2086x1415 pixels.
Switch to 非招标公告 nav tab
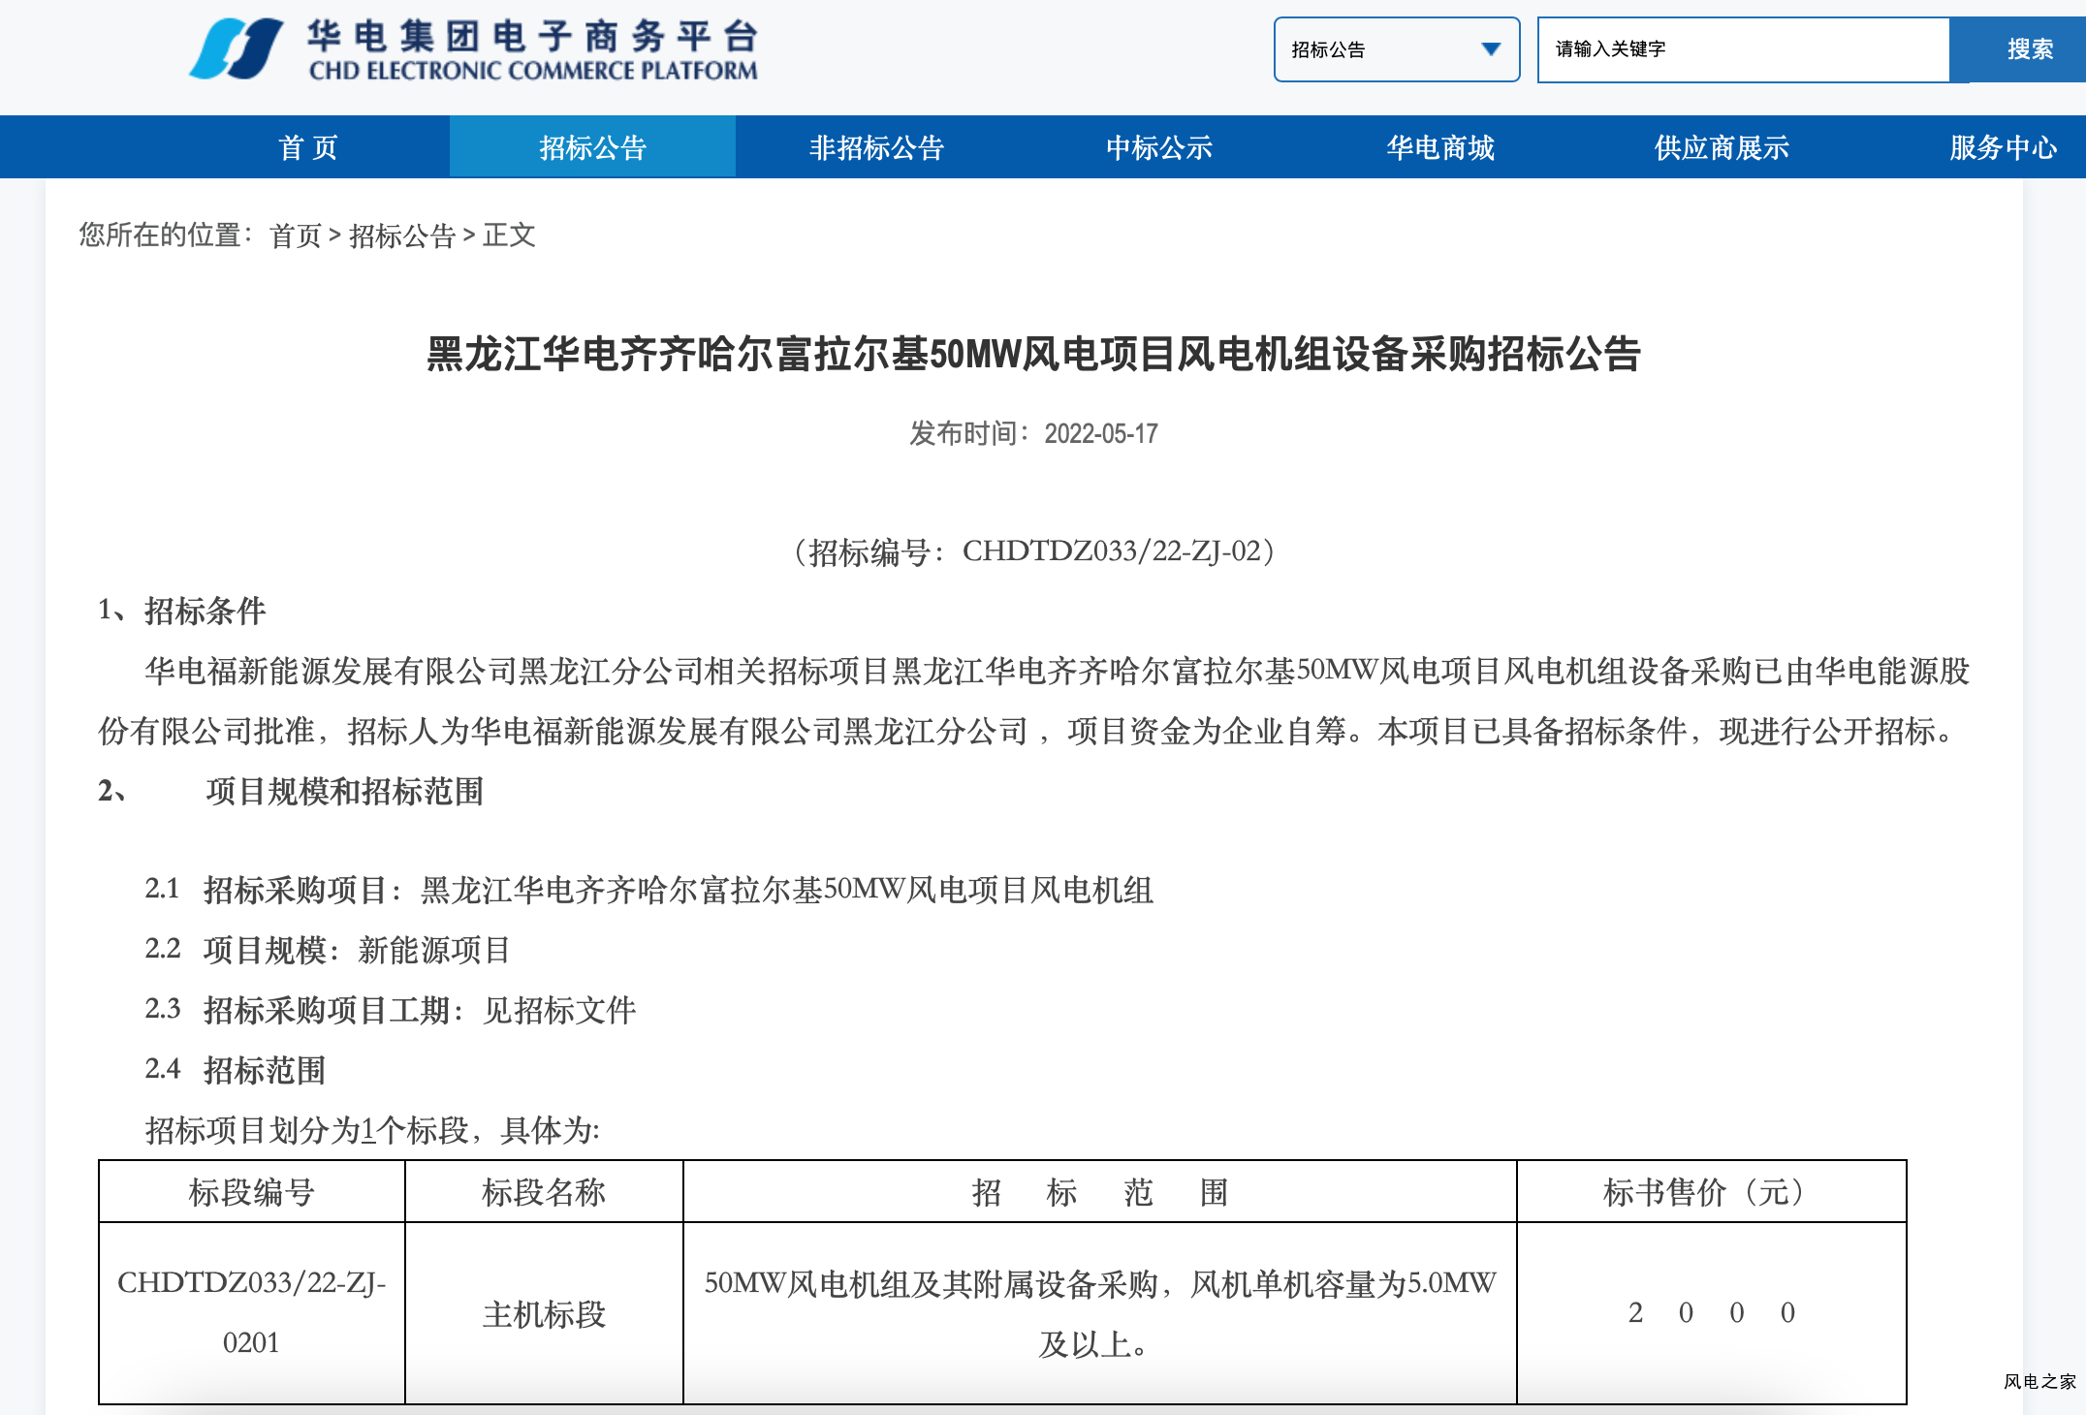click(x=876, y=147)
